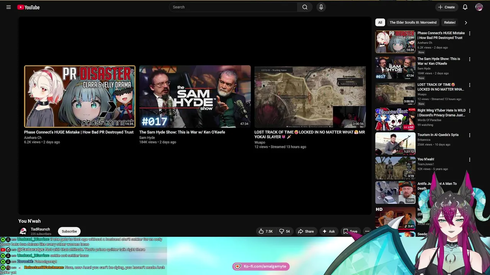Select the Related filter chip
Viewport: 490px width, 275px height.
[449, 23]
